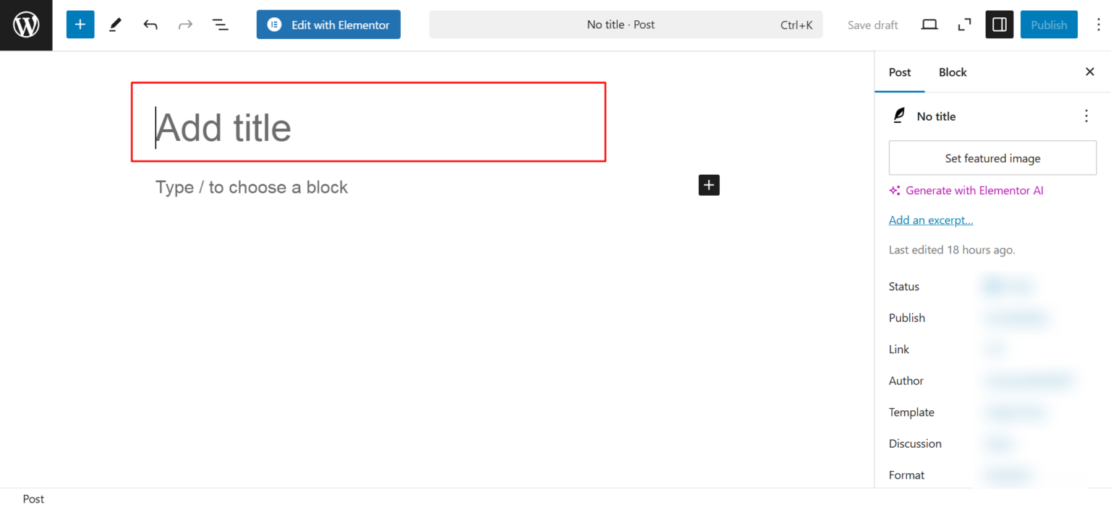The image size is (1111, 507).
Task: Open the Document Overview panel
Action: [x=220, y=24]
